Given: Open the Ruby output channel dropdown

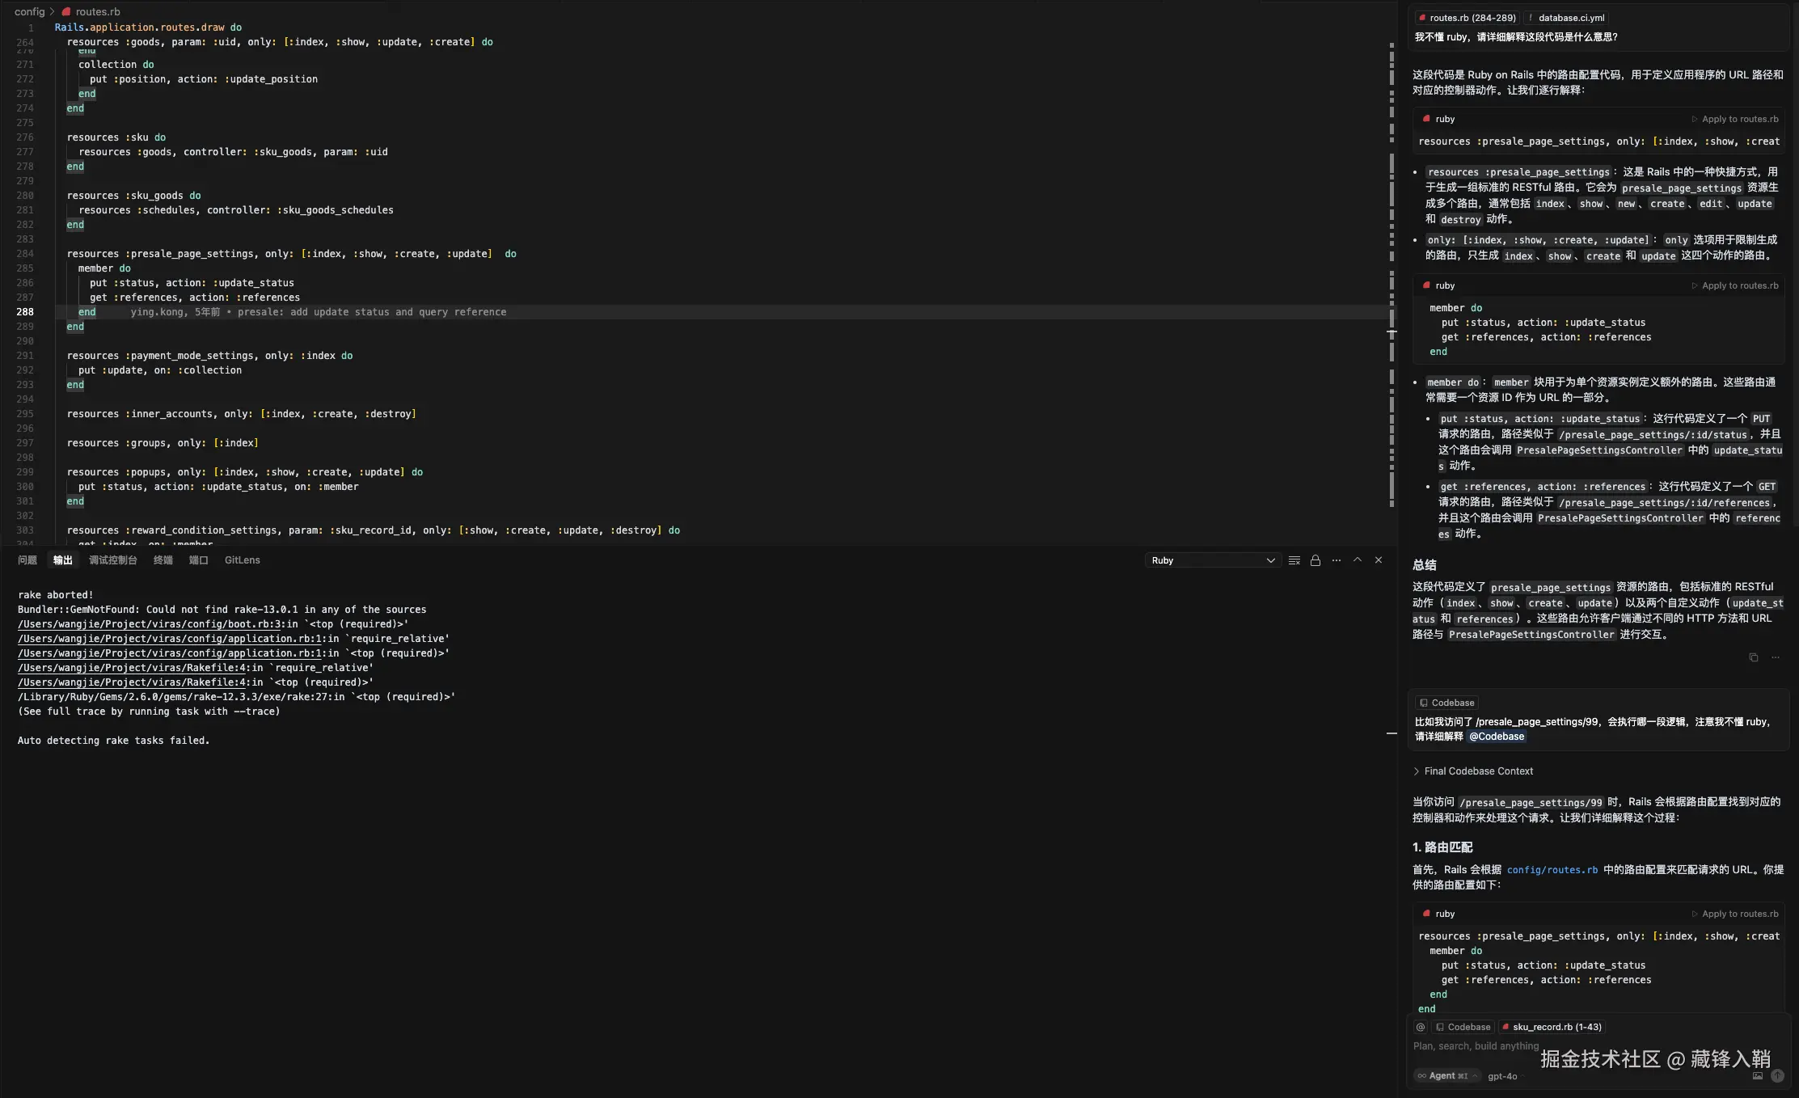Looking at the screenshot, I should (1212, 560).
